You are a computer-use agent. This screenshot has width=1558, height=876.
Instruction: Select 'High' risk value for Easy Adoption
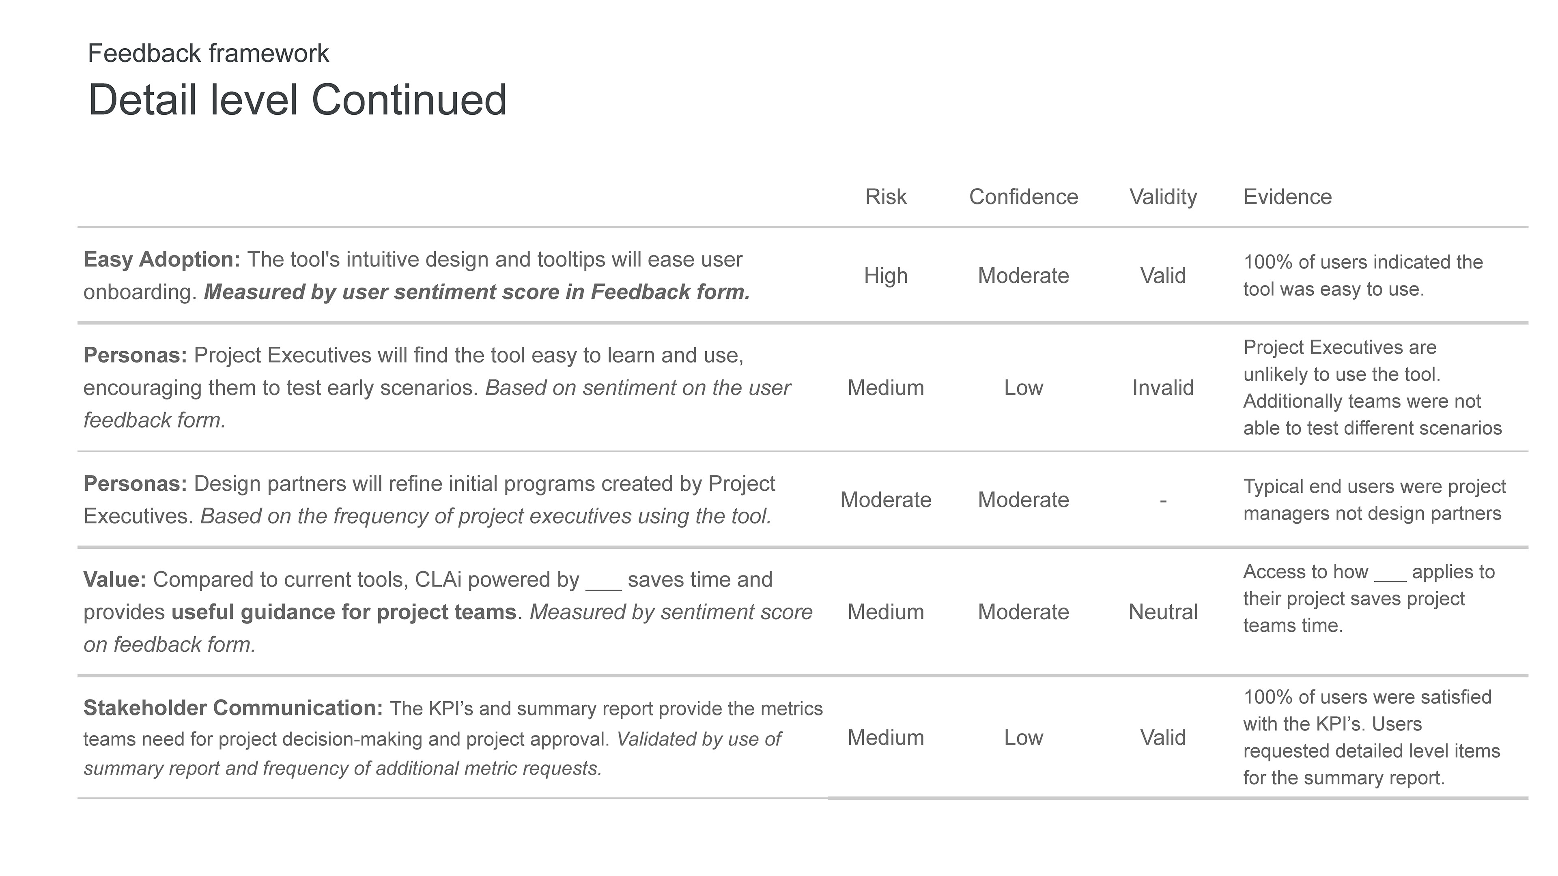[885, 276]
